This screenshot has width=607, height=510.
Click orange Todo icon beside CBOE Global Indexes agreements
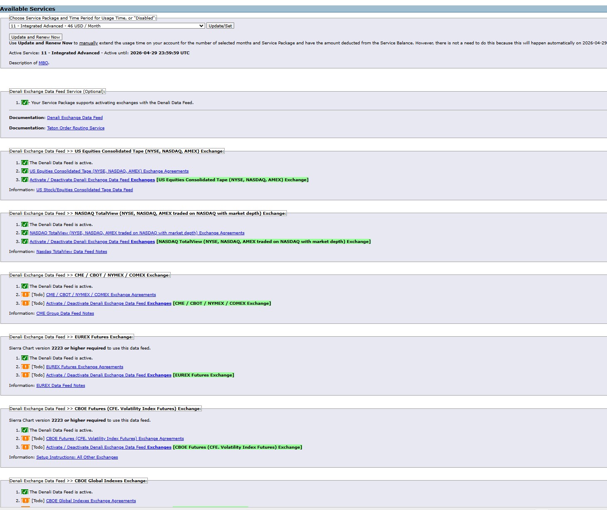tap(25, 501)
